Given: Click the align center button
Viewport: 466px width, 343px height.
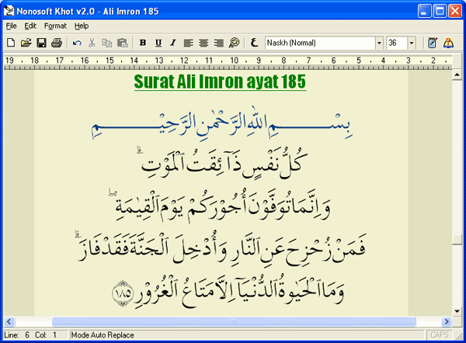Looking at the screenshot, I should pos(203,43).
